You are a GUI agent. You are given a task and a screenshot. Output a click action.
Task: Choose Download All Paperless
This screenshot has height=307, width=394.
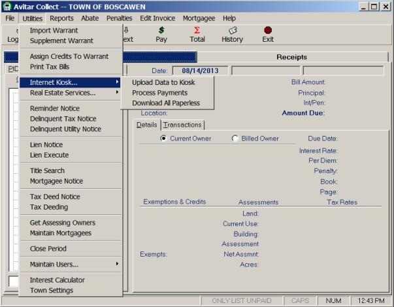click(x=166, y=103)
